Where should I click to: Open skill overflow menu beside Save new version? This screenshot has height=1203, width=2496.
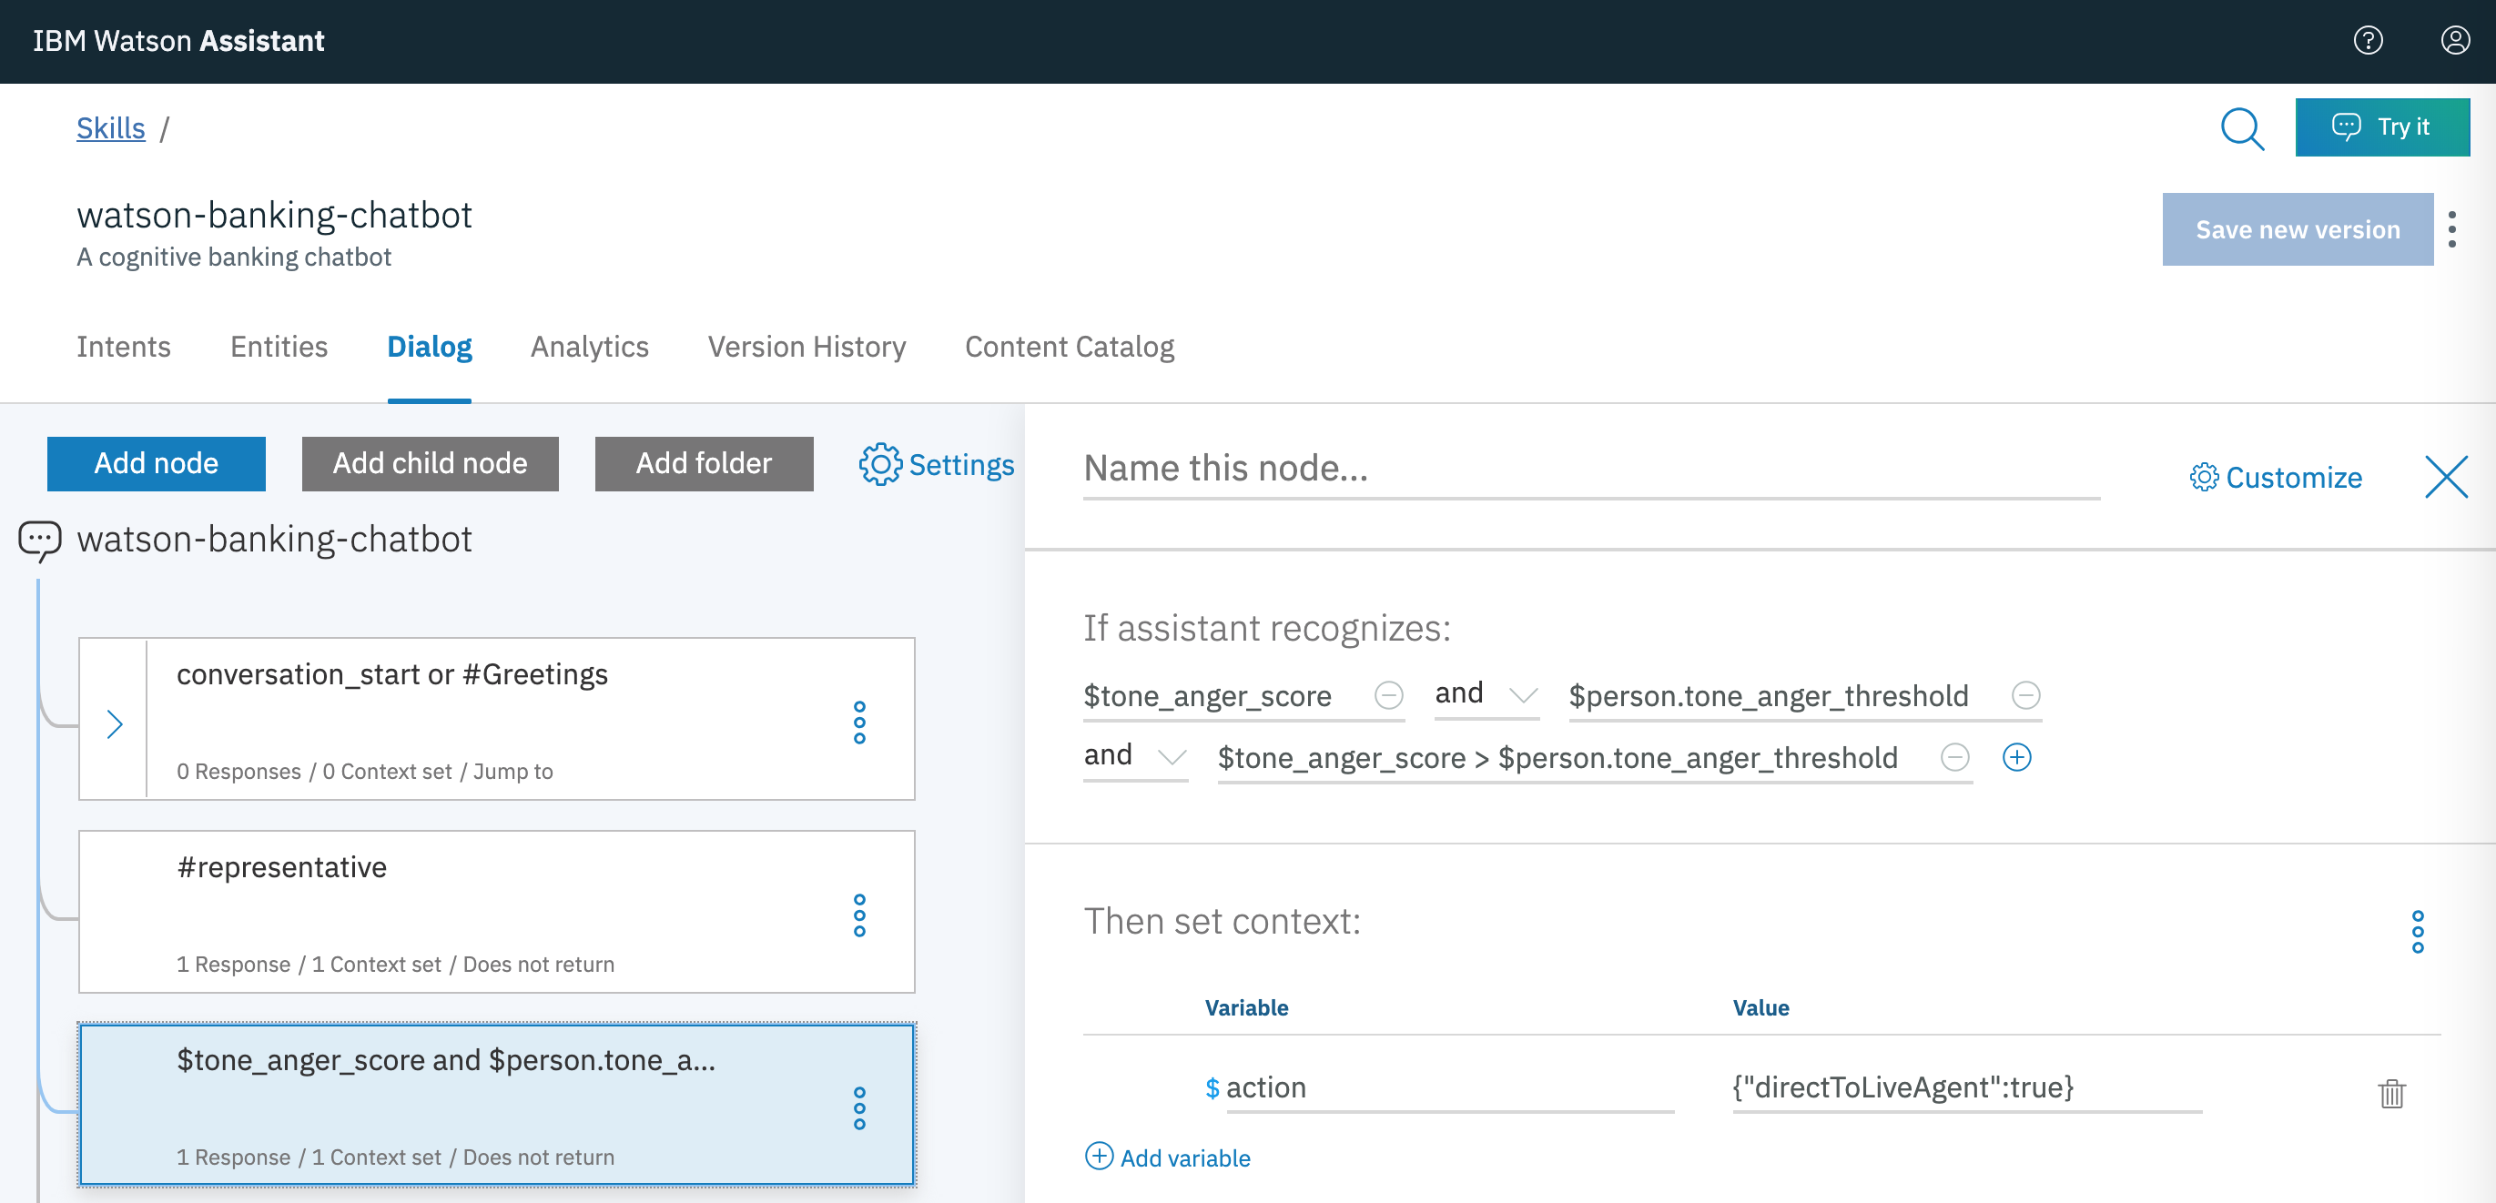tap(2451, 229)
